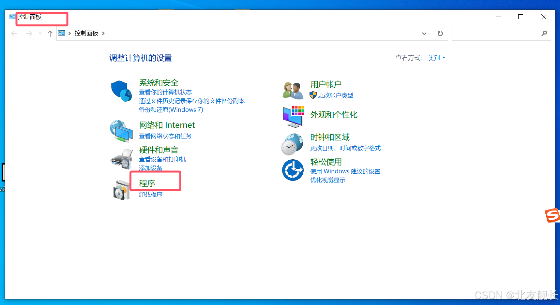Maximize the Control Panel window
The width and height of the screenshot is (560, 305).
521,17
